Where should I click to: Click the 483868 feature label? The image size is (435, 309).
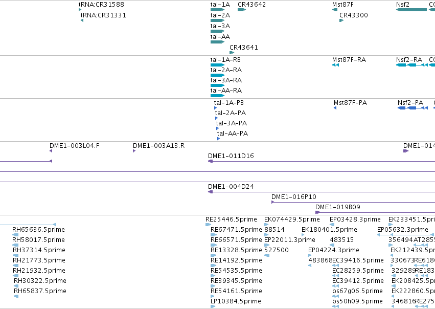coord(320,260)
